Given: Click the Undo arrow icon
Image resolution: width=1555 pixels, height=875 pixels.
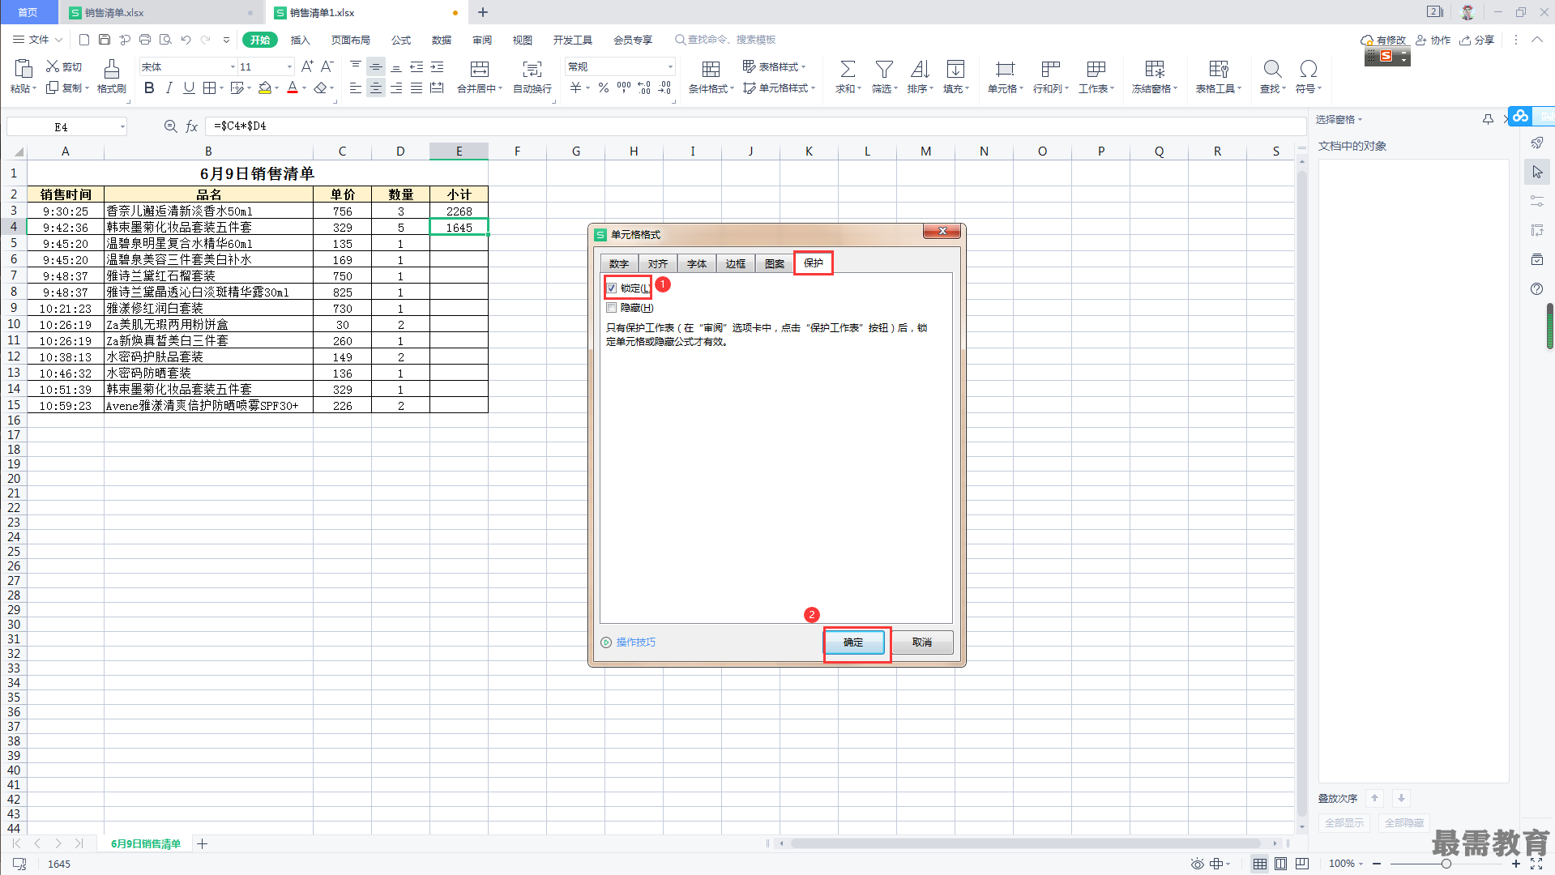Looking at the screenshot, I should click(186, 40).
